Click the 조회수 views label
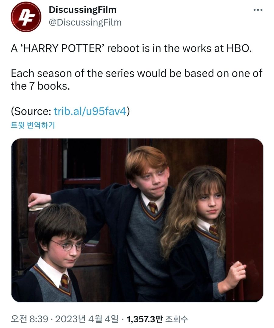 [177, 319]
